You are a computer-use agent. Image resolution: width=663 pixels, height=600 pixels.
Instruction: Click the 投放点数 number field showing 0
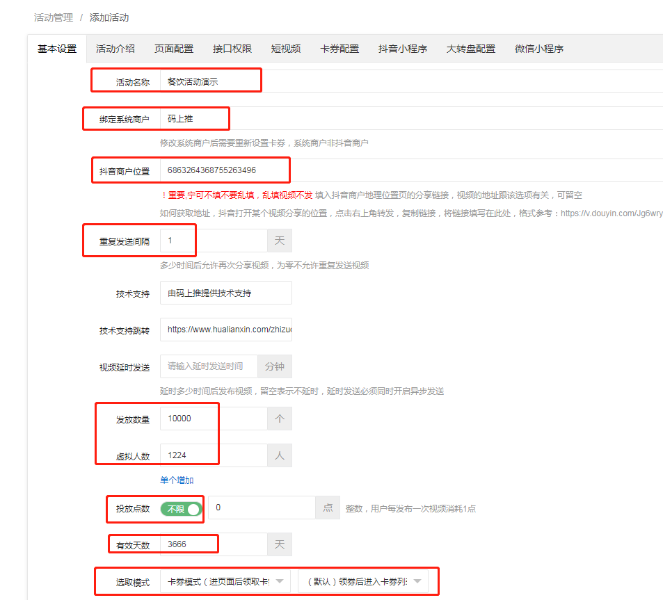[262, 508]
